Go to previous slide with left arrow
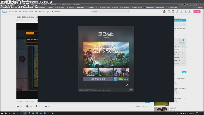This screenshot has height=115, width=204. tap(85, 85)
